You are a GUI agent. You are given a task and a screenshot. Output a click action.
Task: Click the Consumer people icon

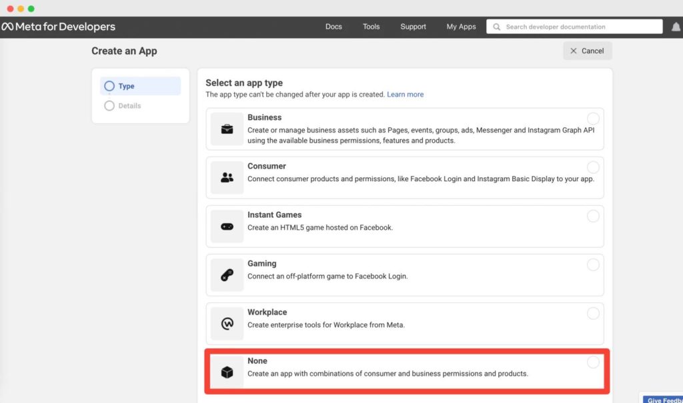[227, 177]
